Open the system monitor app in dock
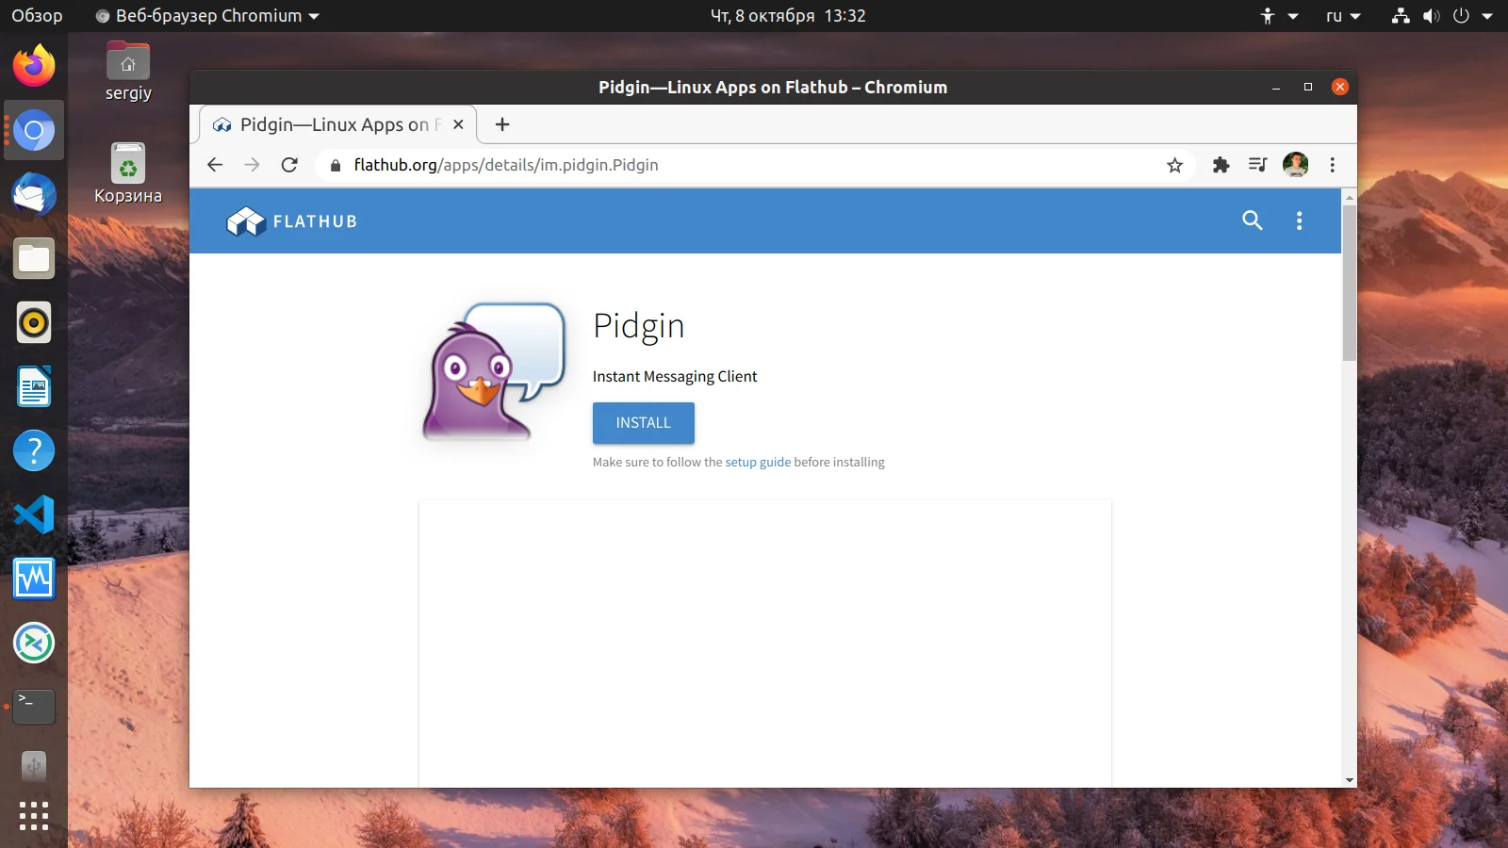1508x848 pixels. tap(34, 579)
